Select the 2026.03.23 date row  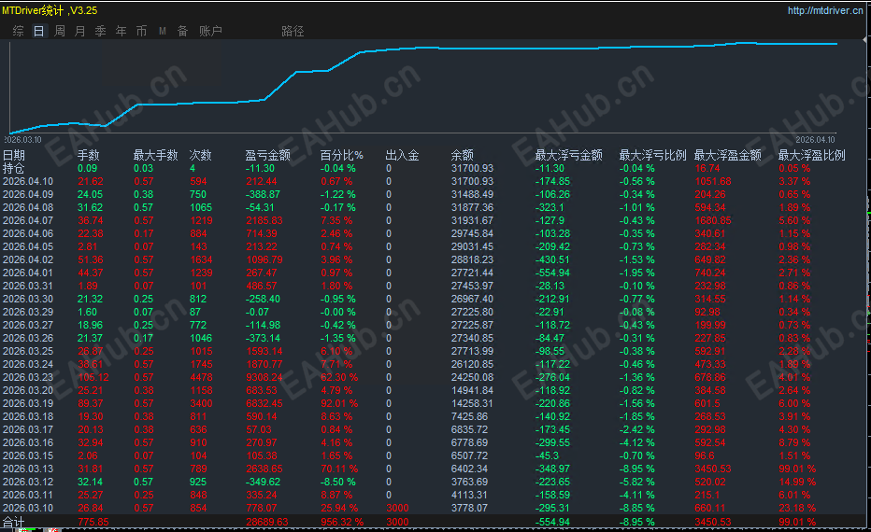[28, 377]
